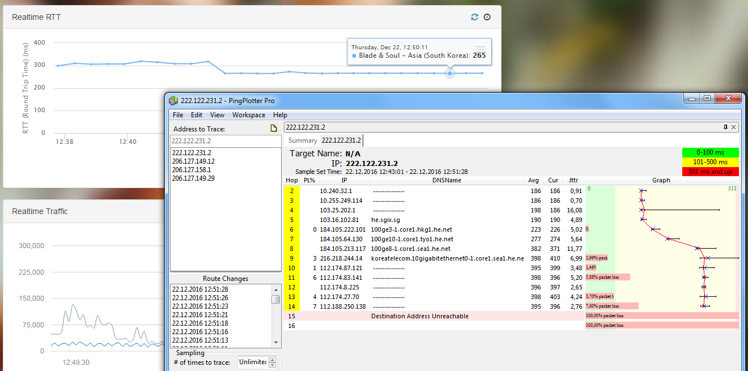This screenshot has height=371, width=748.
Task: Increase the number of times to trace
Action: [x=272, y=359]
